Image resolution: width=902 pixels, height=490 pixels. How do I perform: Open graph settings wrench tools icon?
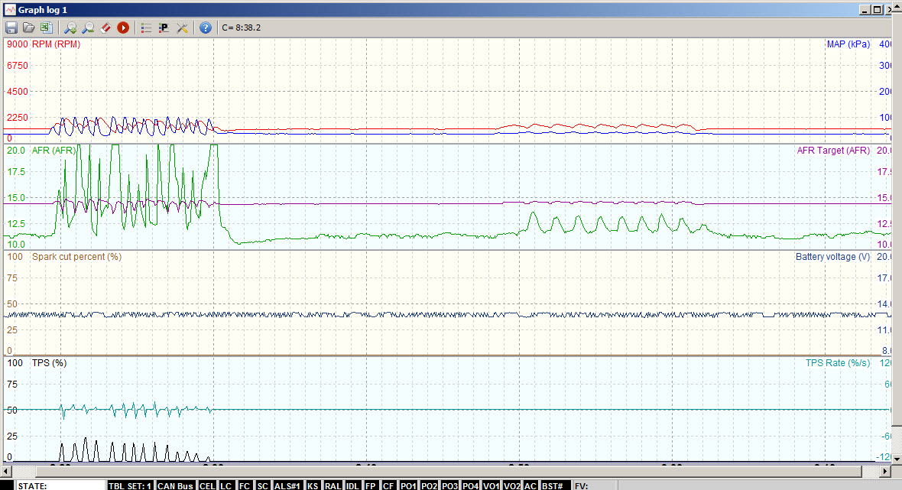(182, 28)
